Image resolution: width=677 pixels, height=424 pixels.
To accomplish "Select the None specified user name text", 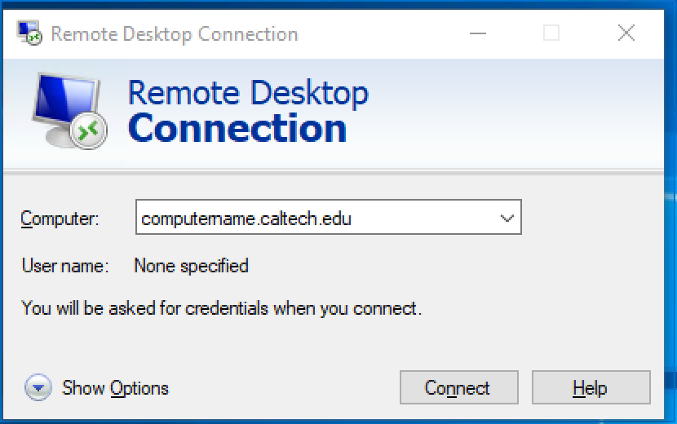I will tap(191, 266).
